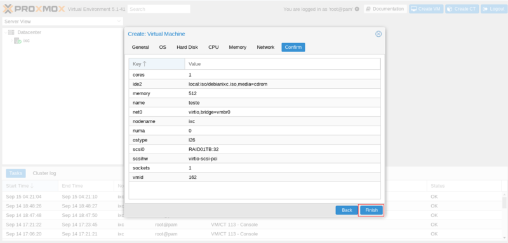
Task: Open the Documentation link
Action: tap(385, 9)
